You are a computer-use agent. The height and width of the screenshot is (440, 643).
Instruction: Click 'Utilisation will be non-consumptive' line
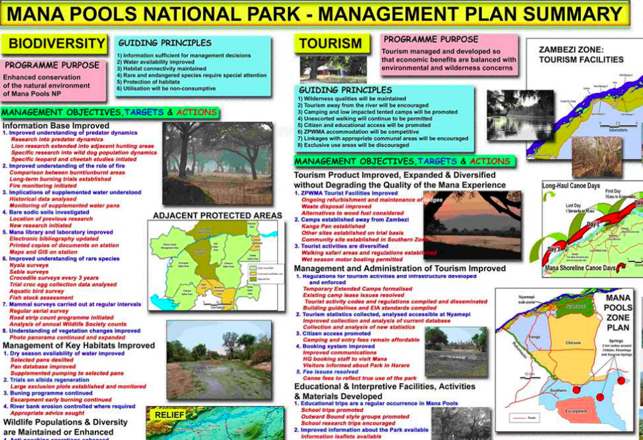(x=166, y=88)
